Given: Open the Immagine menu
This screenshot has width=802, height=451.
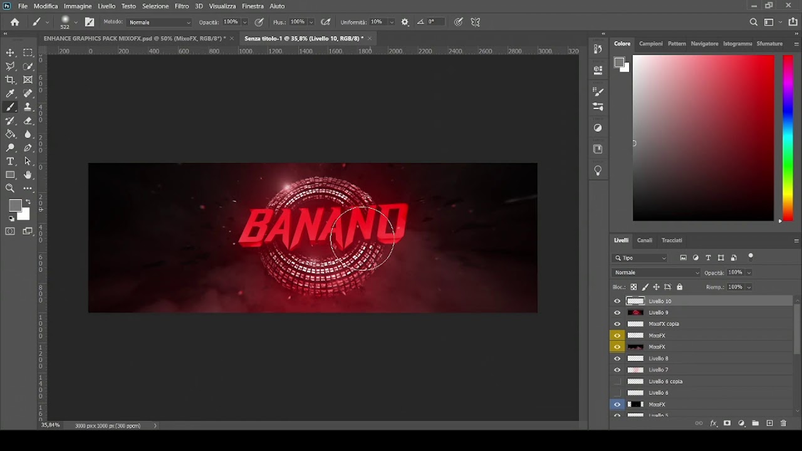Looking at the screenshot, I should 78,6.
